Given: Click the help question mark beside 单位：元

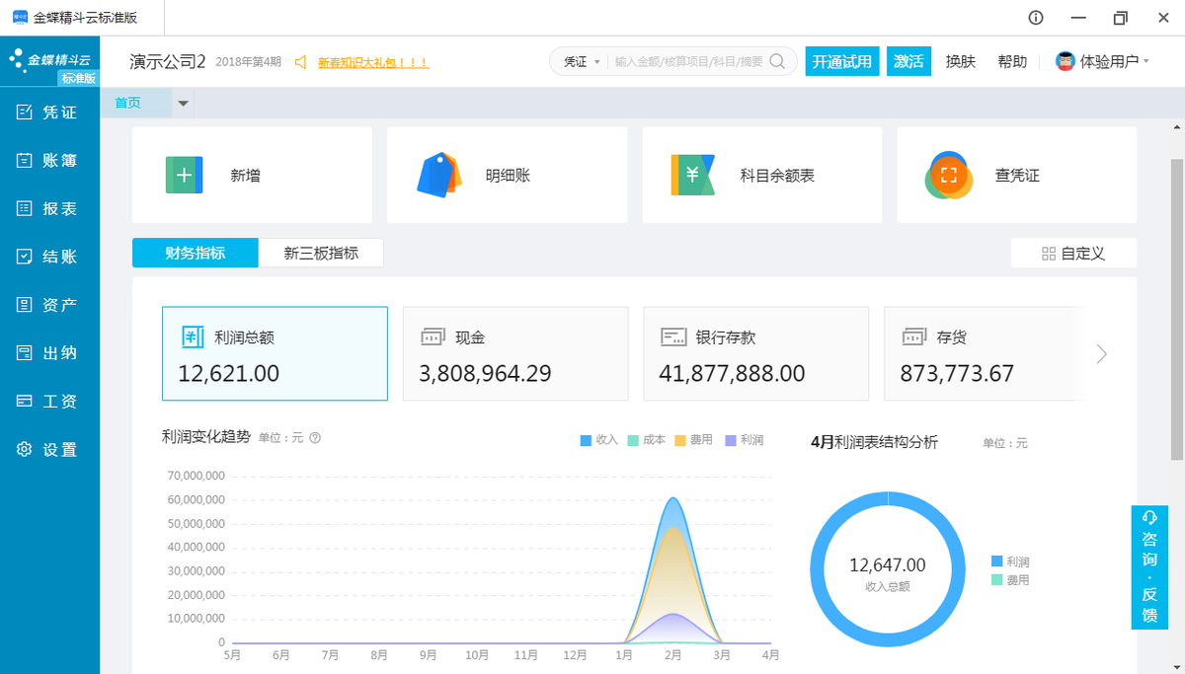Looking at the screenshot, I should point(315,437).
